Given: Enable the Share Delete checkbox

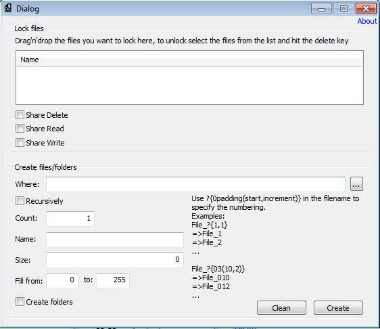Looking at the screenshot, I should pos(20,115).
